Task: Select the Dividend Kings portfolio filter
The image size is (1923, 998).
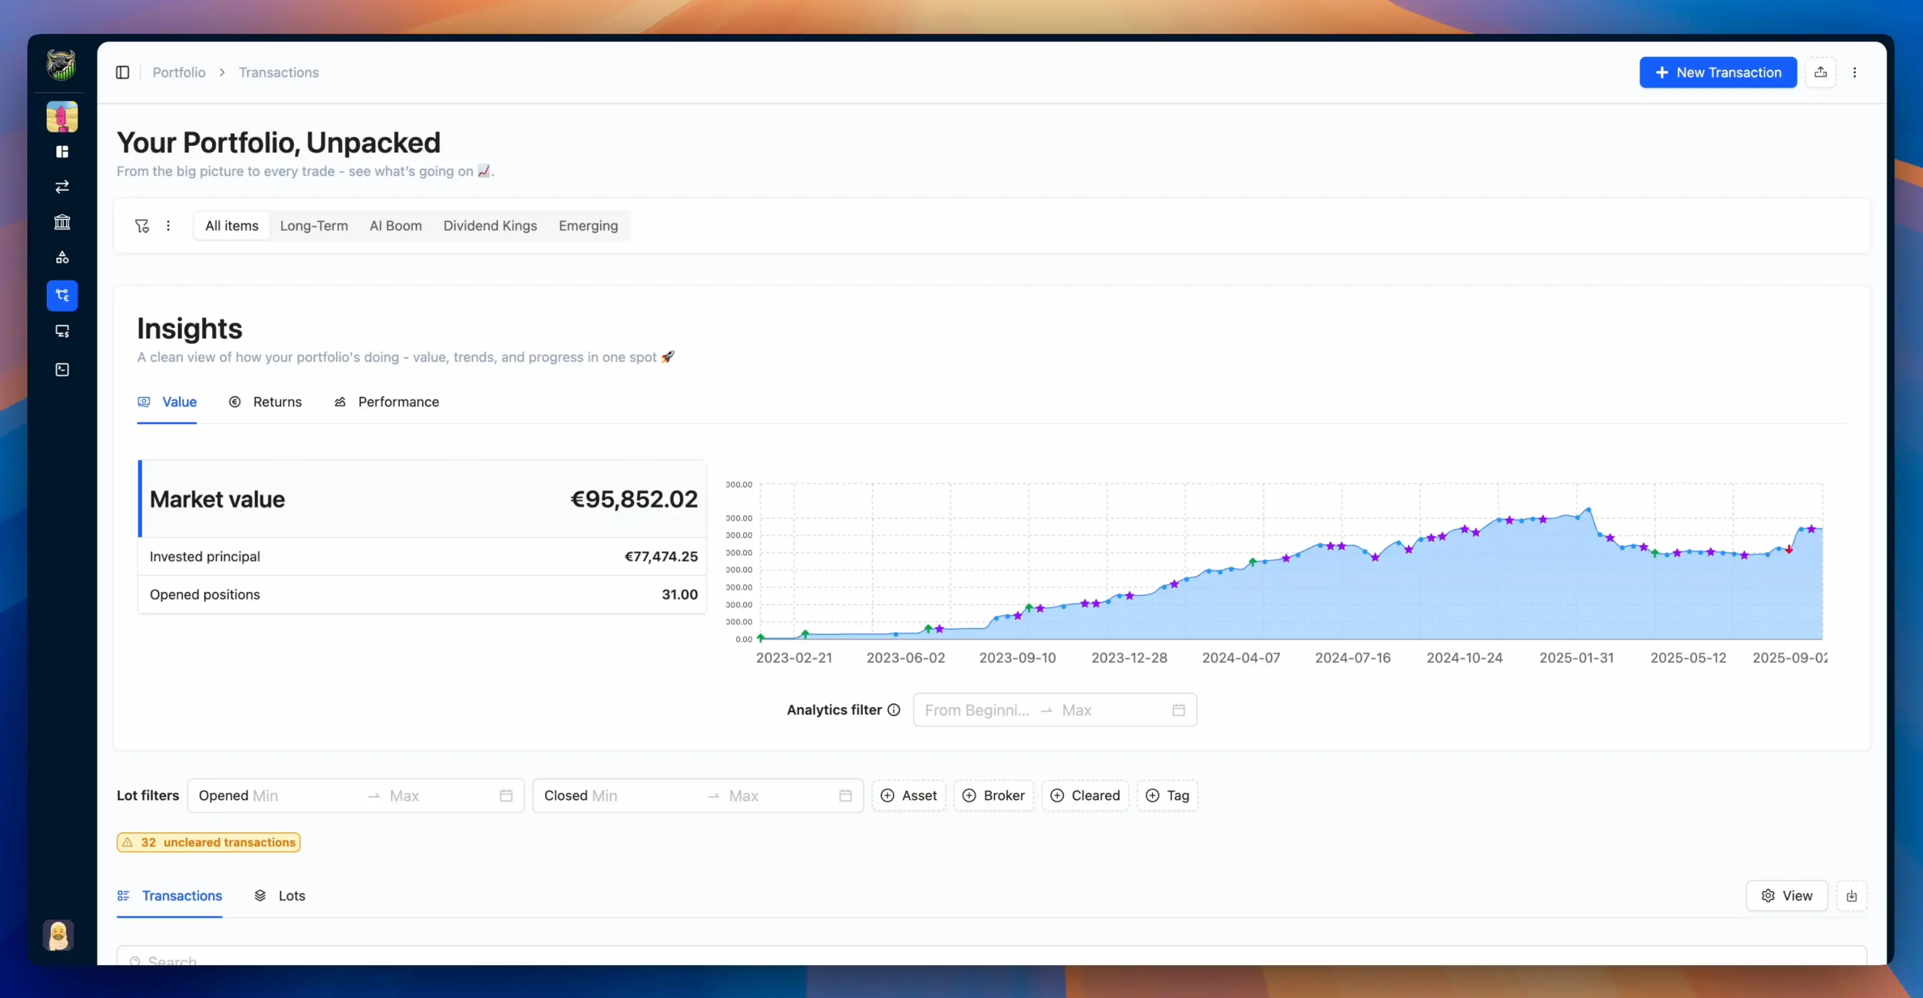Action: pos(490,225)
